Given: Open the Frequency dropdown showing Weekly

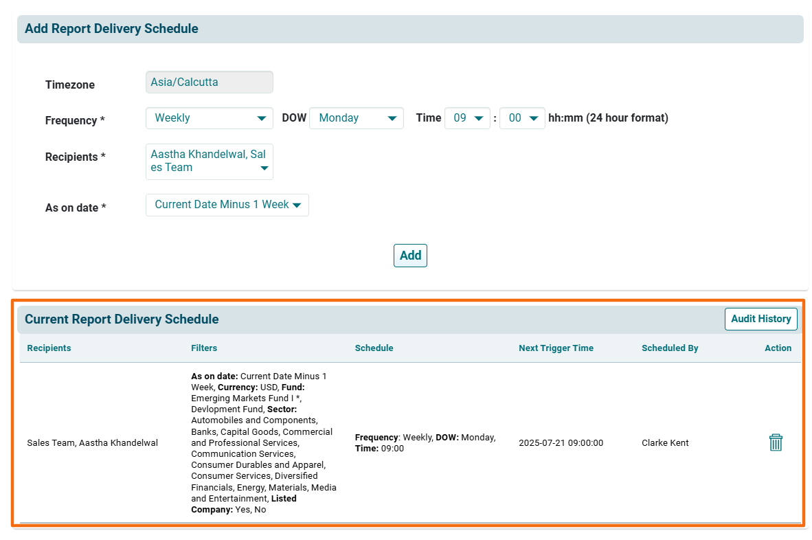Looking at the screenshot, I should point(209,118).
